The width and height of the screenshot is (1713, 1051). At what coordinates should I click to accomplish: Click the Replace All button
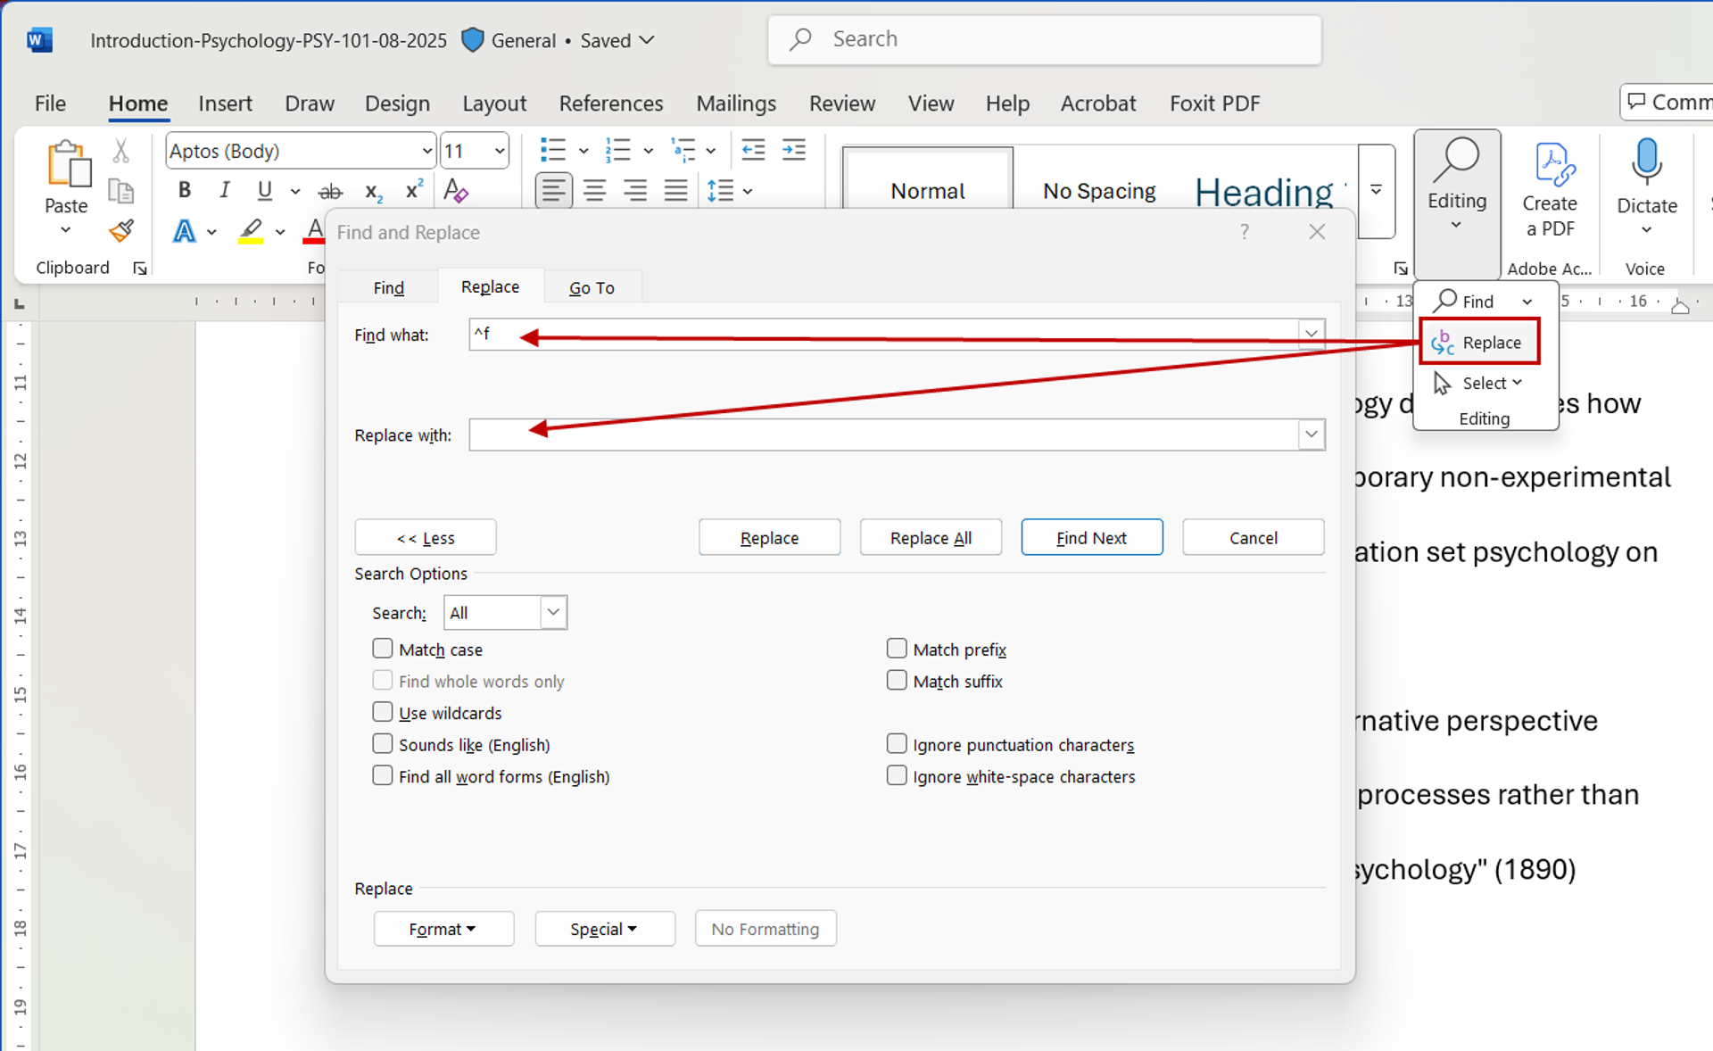pyautogui.click(x=931, y=537)
